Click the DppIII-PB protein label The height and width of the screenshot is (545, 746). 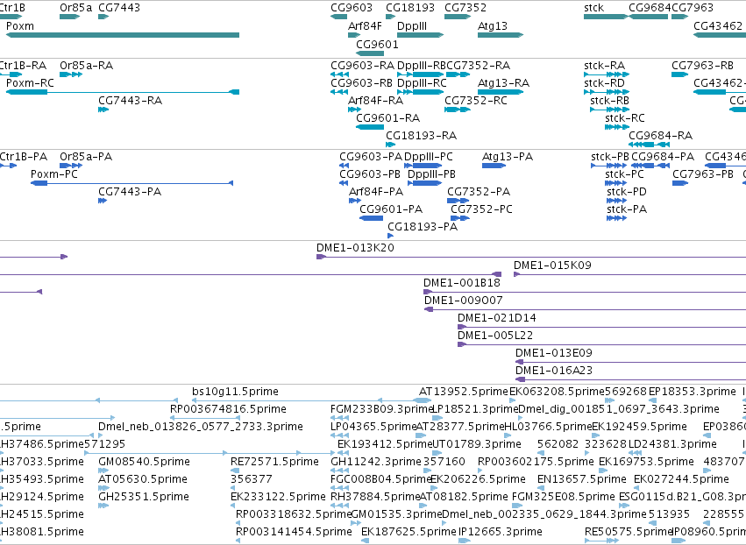pos(431,174)
